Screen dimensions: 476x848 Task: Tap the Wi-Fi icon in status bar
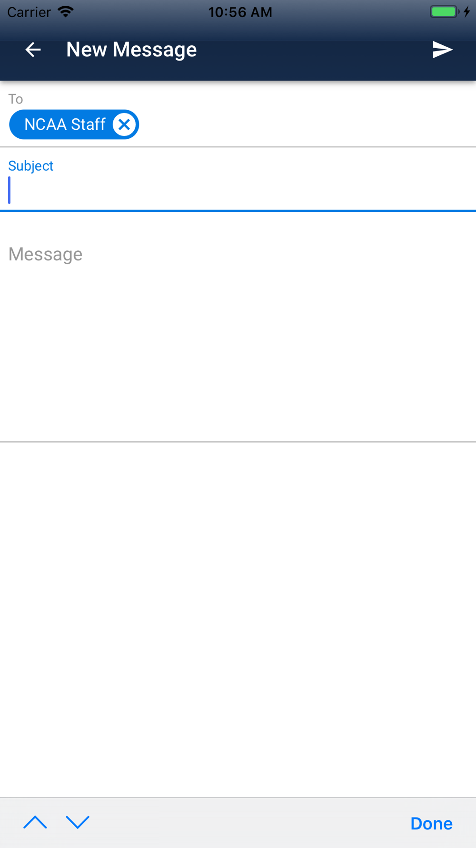[x=66, y=11]
